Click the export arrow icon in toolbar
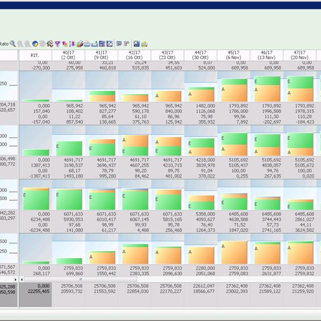The height and width of the screenshot is (321, 321). coord(94,44)
